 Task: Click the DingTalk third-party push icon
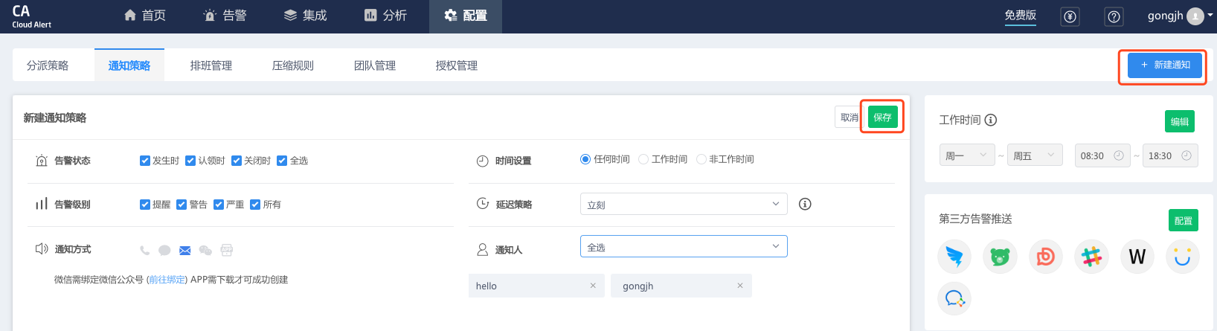[x=954, y=257]
